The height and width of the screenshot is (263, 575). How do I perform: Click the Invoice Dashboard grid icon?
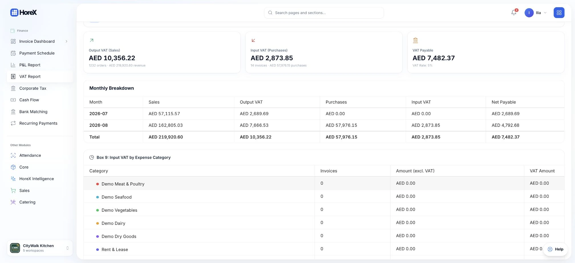click(x=13, y=41)
